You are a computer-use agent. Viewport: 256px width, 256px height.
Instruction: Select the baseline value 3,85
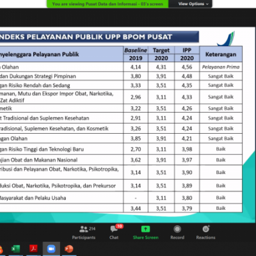[136, 138]
